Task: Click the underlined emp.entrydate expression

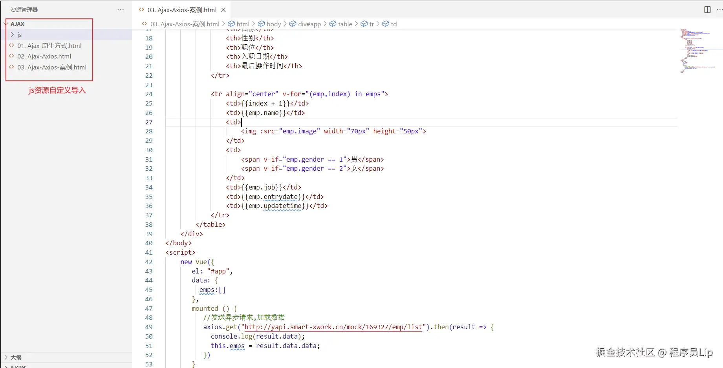Action: click(273, 197)
